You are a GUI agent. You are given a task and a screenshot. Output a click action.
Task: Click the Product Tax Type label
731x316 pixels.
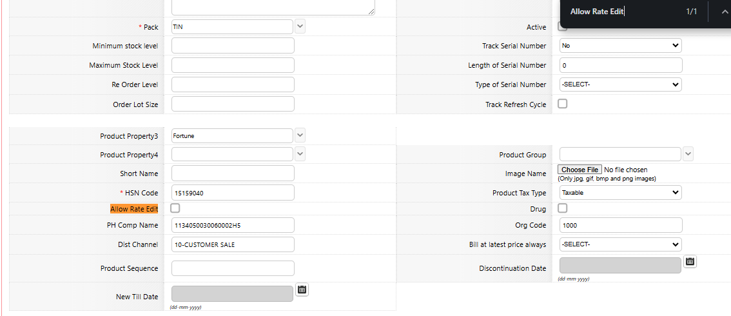(519, 192)
